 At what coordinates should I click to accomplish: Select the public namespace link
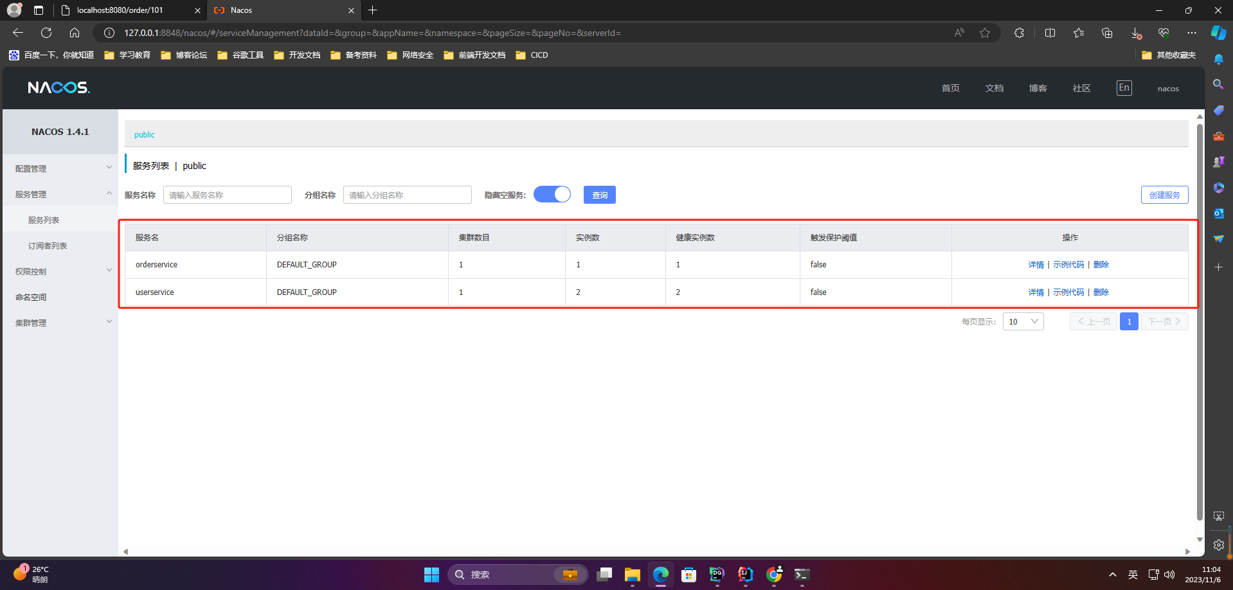145,135
